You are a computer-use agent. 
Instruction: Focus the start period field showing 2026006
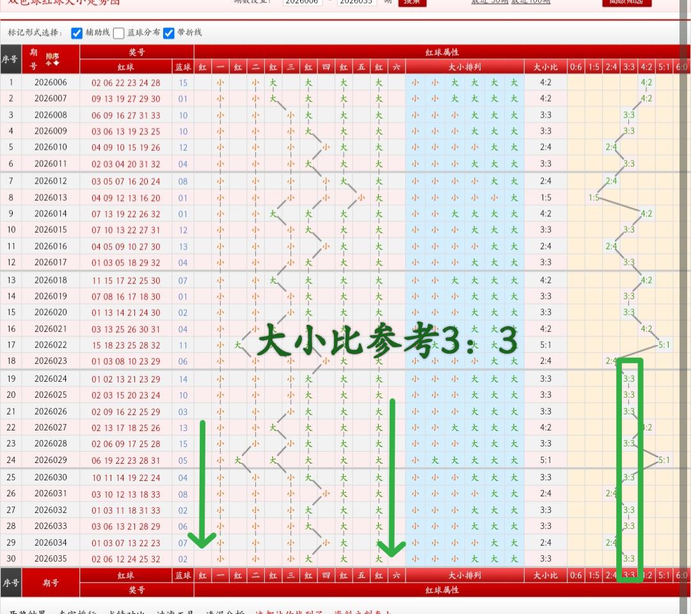point(303,3)
